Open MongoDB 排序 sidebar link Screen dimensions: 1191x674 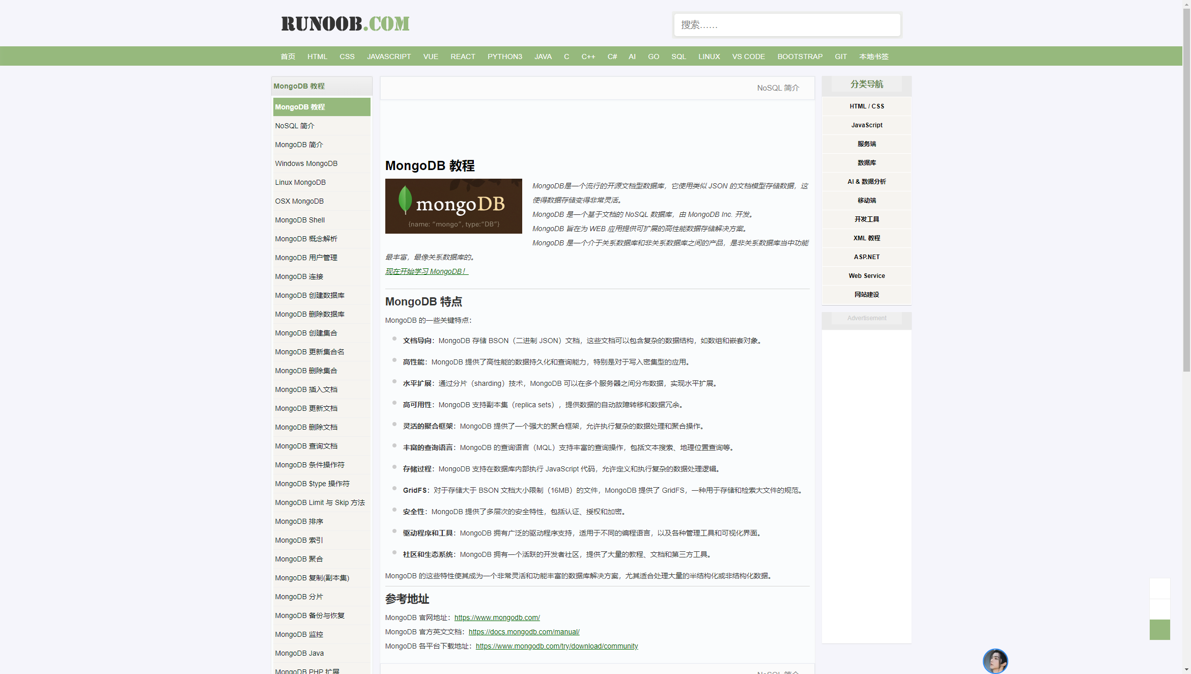(322, 521)
